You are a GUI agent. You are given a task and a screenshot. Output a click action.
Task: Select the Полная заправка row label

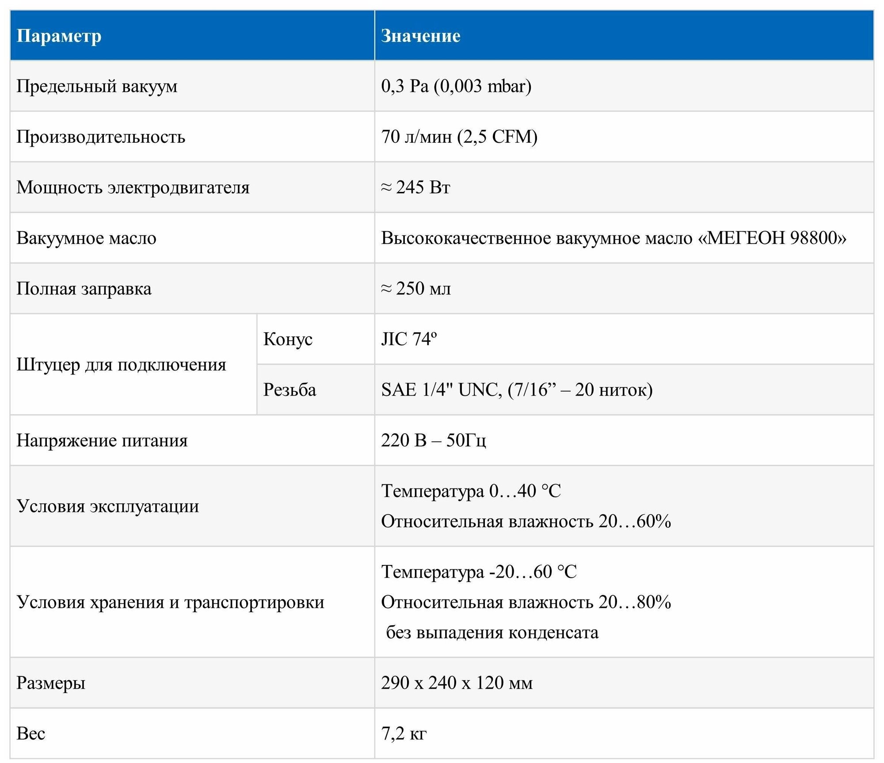pyautogui.click(x=84, y=289)
